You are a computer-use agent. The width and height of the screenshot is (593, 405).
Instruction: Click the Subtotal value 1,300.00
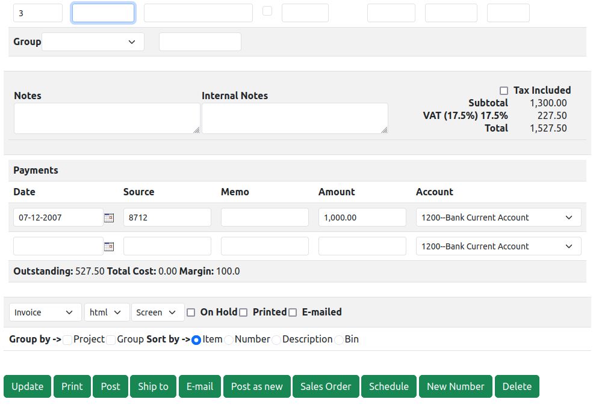548,103
